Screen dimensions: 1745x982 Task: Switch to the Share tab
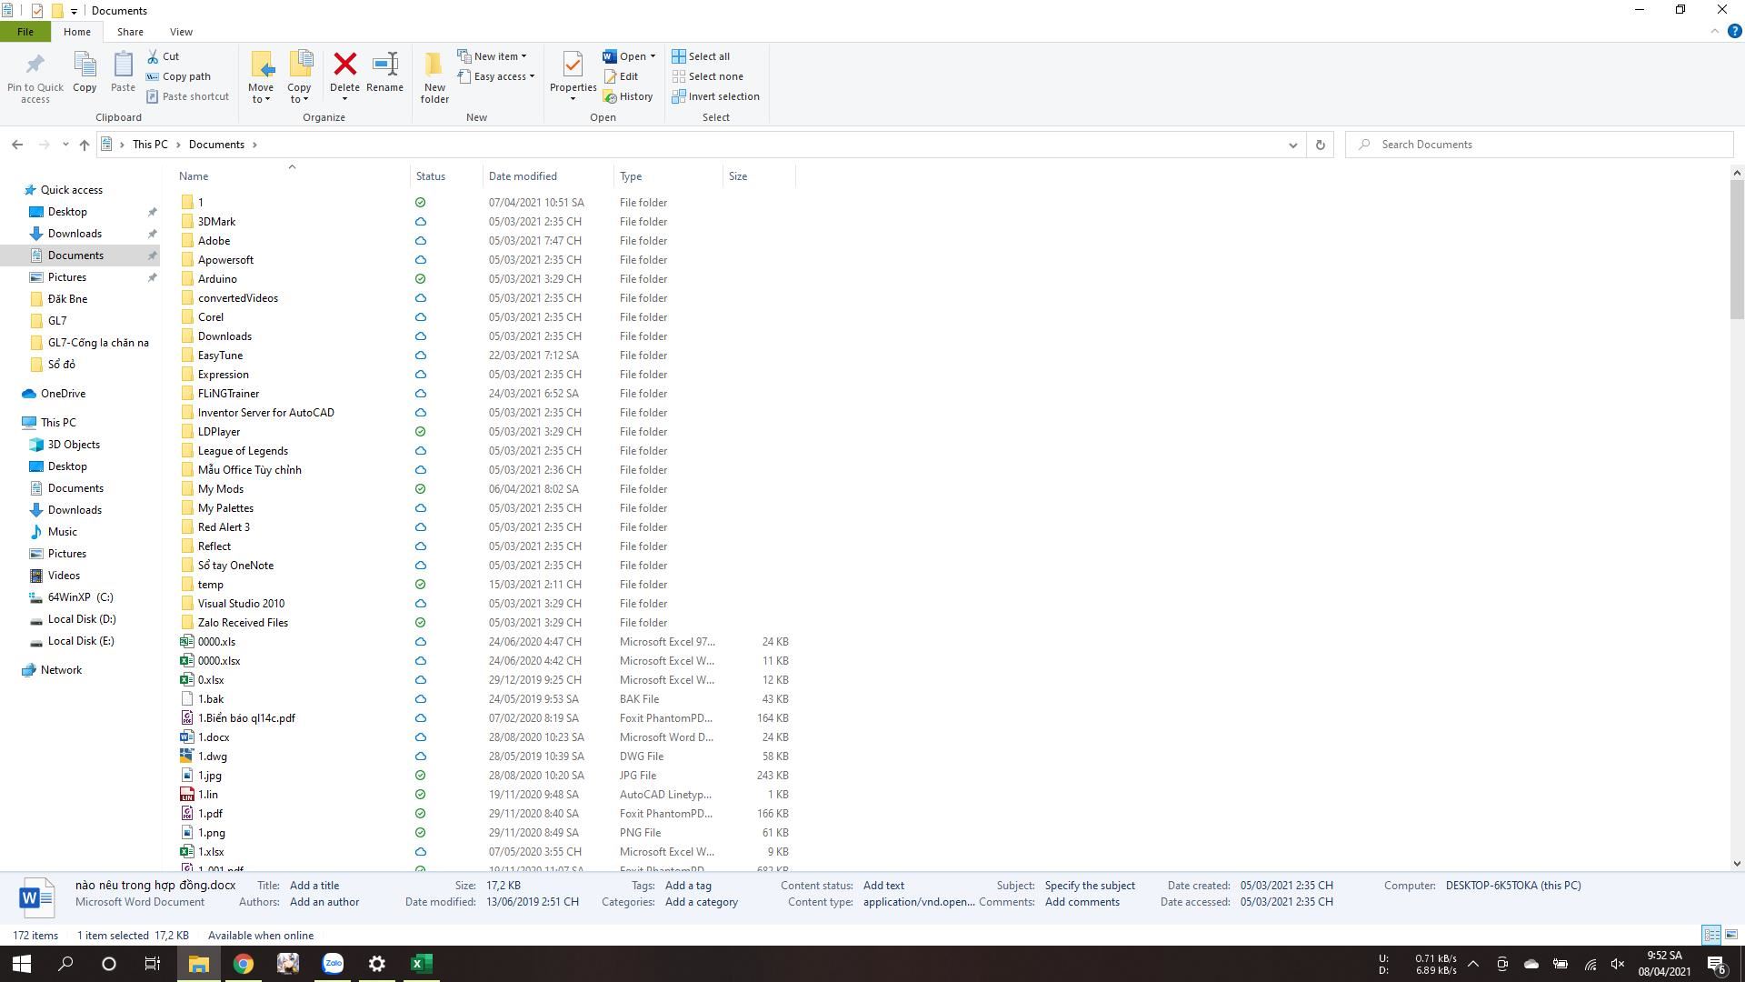click(x=130, y=32)
